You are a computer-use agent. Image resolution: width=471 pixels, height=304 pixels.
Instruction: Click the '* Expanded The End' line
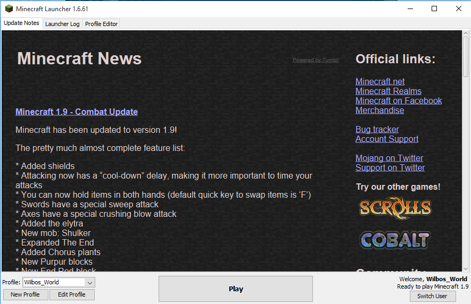(x=55, y=242)
